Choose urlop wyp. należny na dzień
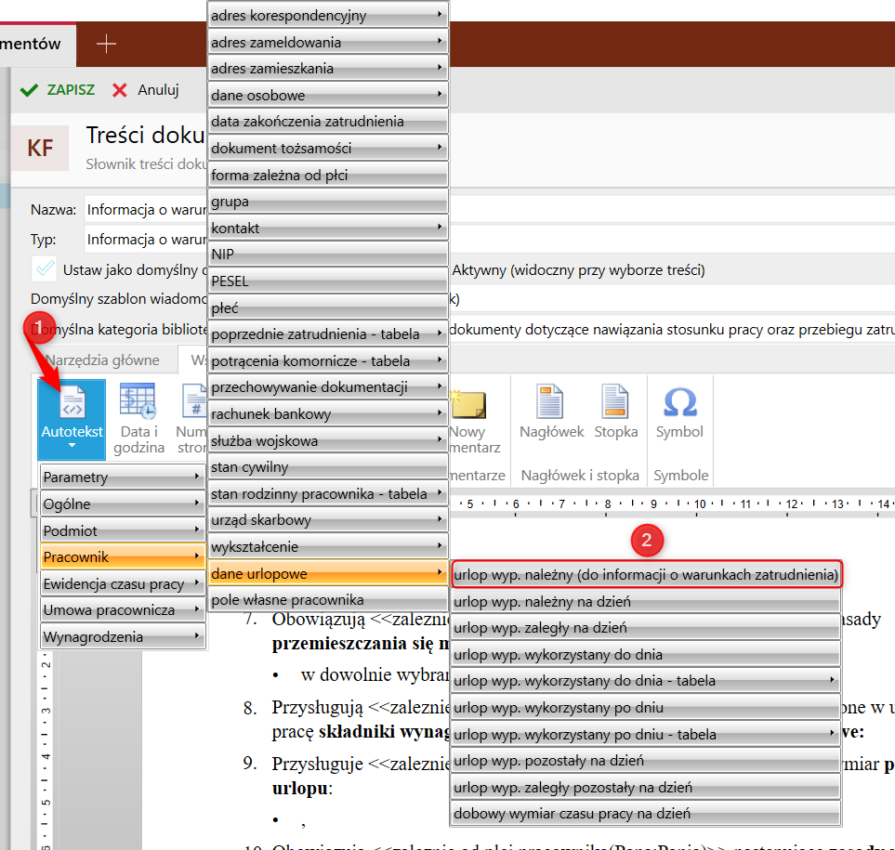 tap(646, 601)
